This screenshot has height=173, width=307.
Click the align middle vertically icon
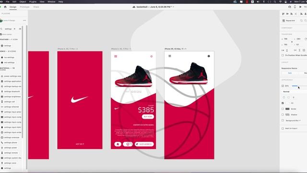[x=287, y=14]
